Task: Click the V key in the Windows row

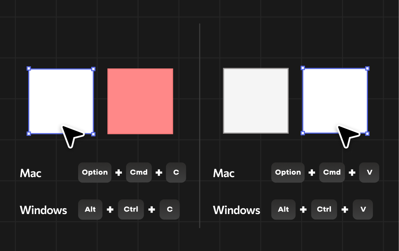Action: tap(363, 209)
